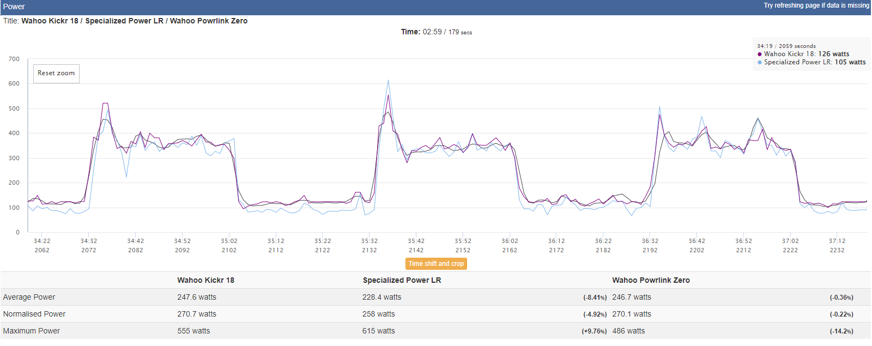Click the chart title Wahoo Kickr 18 text
The height and width of the screenshot is (346, 872).
[50, 21]
